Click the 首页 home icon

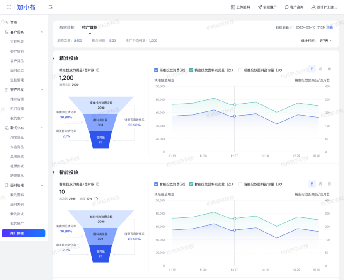[x=7, y=22]
